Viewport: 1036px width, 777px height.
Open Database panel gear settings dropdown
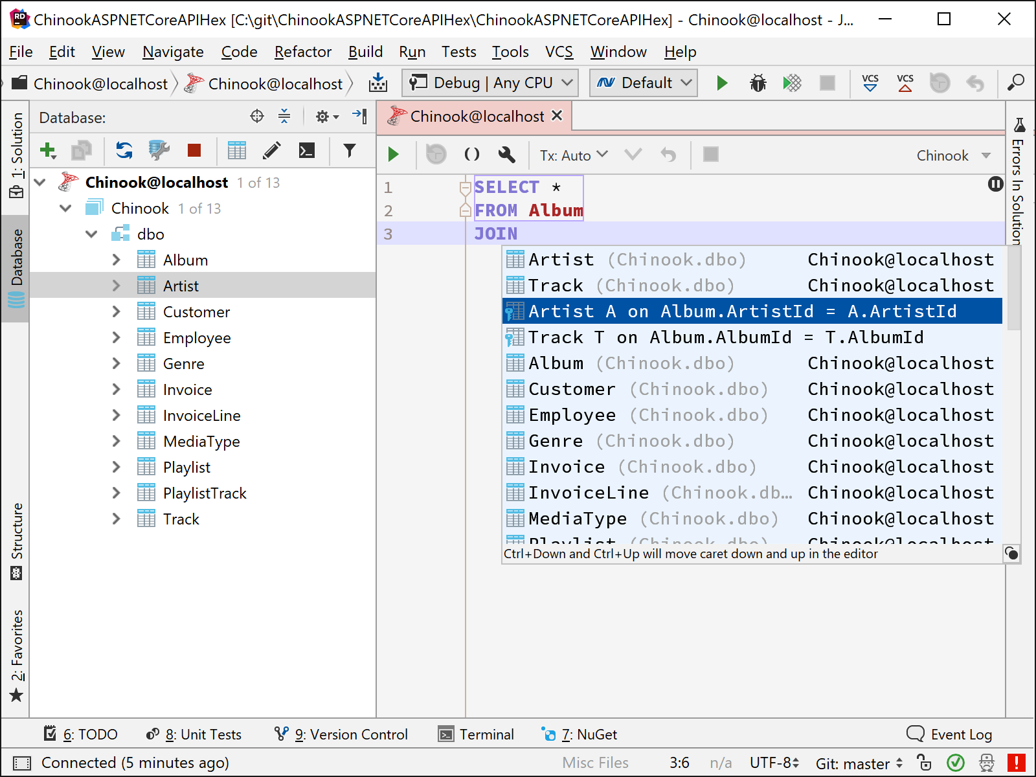327,117
